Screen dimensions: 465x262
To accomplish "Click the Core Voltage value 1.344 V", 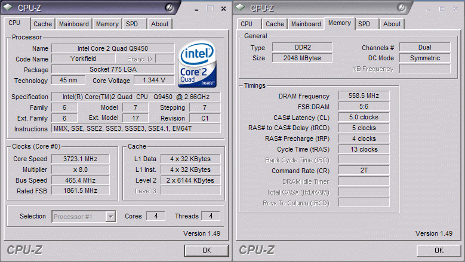I will pos(154,80).
